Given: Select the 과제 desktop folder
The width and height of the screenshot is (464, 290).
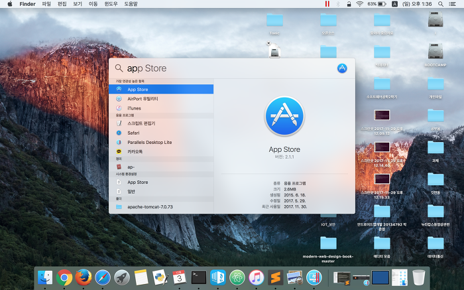Looking at the screenshot, I should coord(435,151).
